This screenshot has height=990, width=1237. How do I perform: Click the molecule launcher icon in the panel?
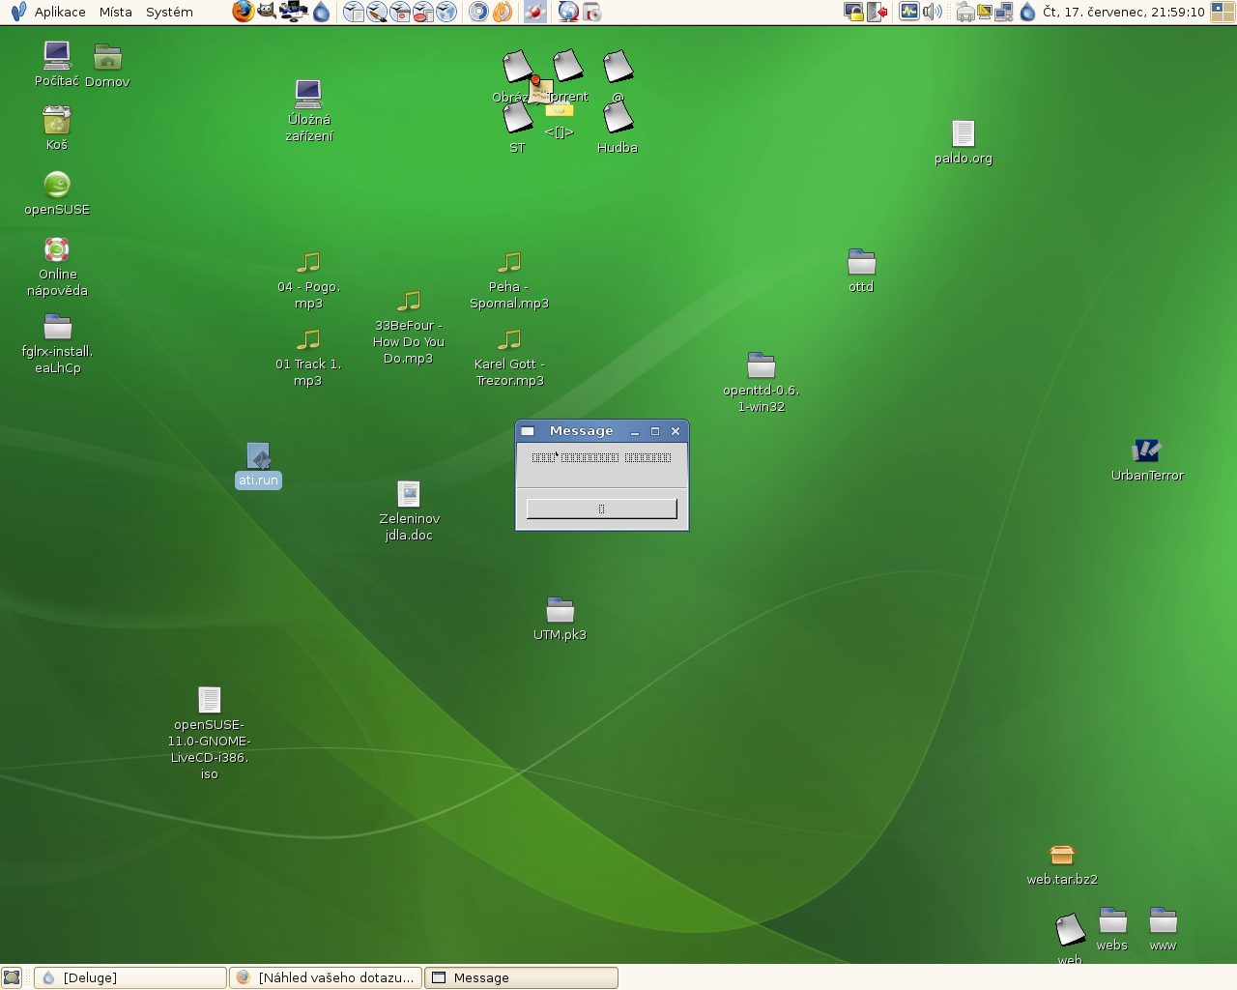point(534,12)
